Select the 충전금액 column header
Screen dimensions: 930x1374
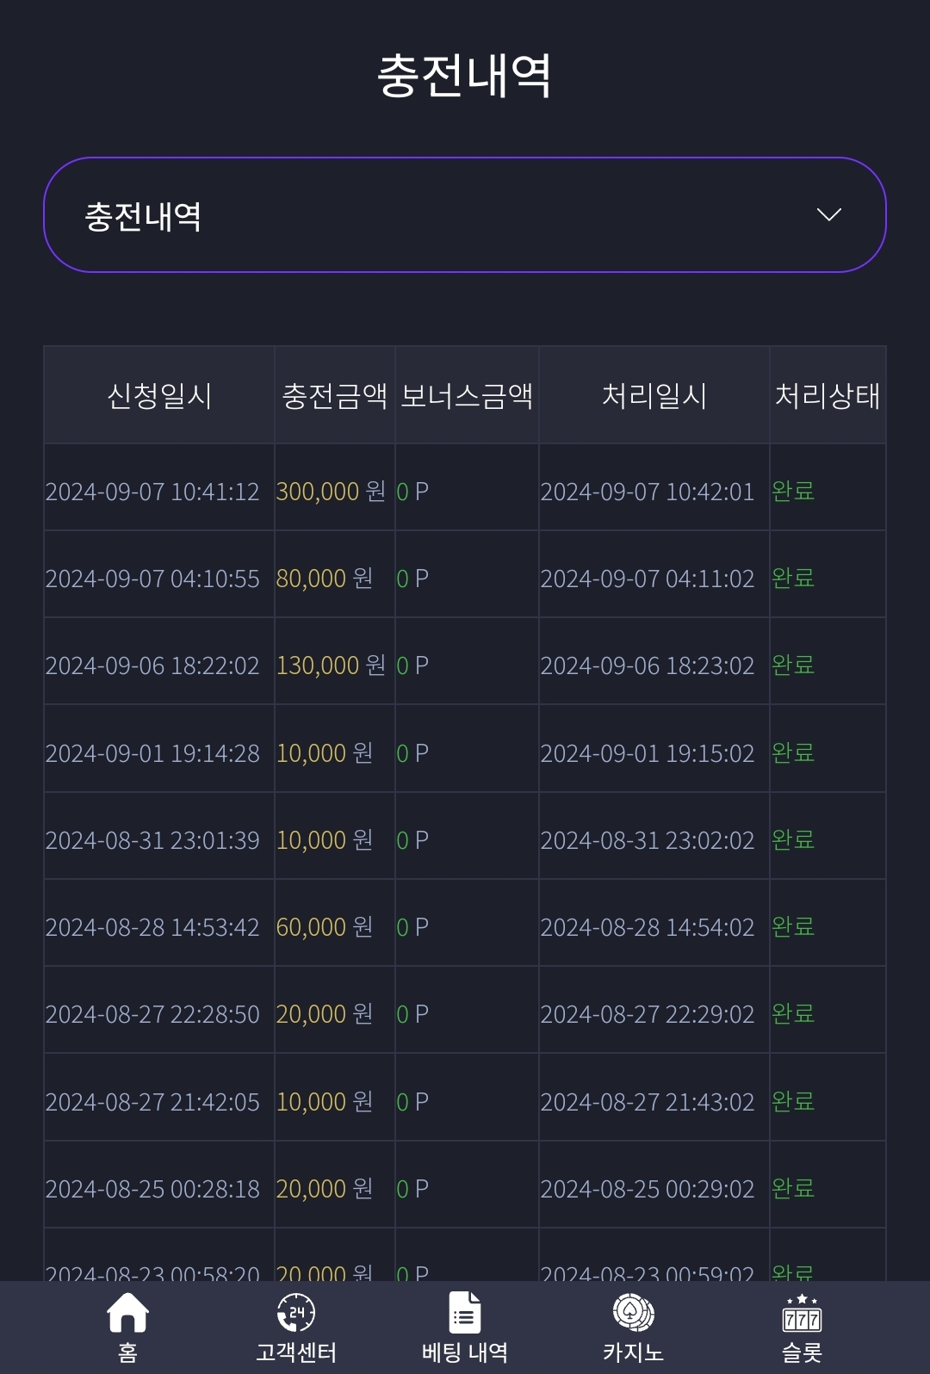click(335, 396)
